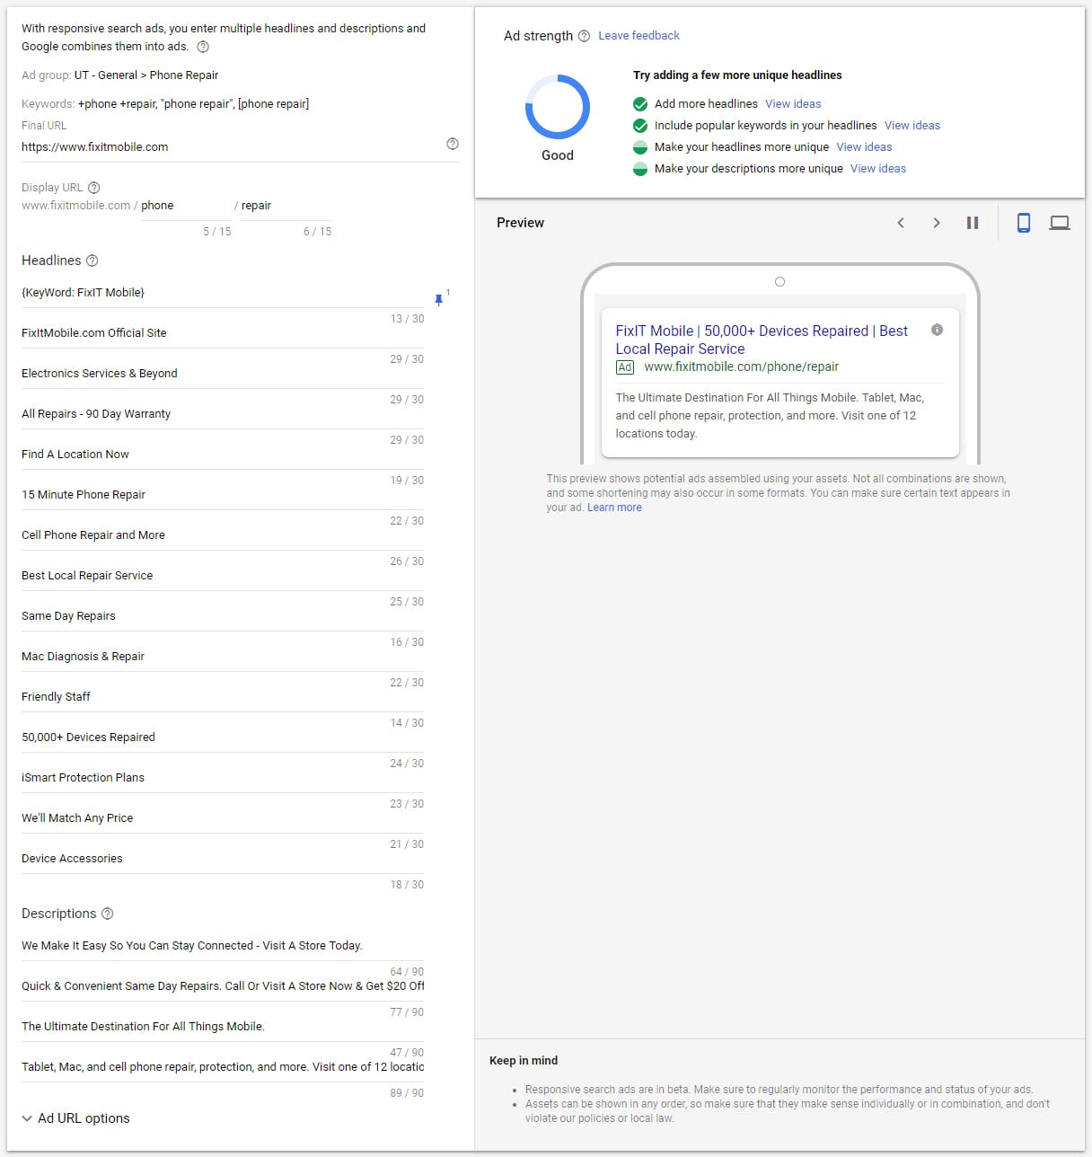Open View ideas for unique headlines
Screen dimensions: 1092x1157
[864, 146]
